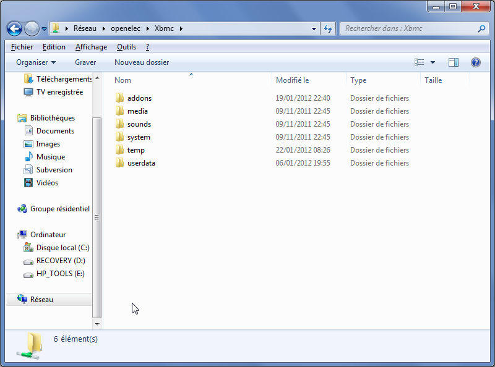Open TV enregistrée in the sidebar

point(53,92)
